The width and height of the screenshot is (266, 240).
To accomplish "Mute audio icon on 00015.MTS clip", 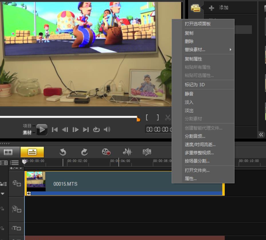I will tap(29, 194).
